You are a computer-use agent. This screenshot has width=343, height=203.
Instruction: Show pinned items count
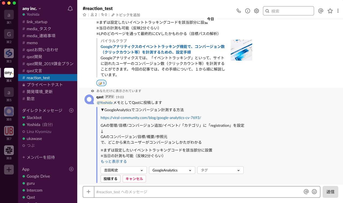[104, 15]
